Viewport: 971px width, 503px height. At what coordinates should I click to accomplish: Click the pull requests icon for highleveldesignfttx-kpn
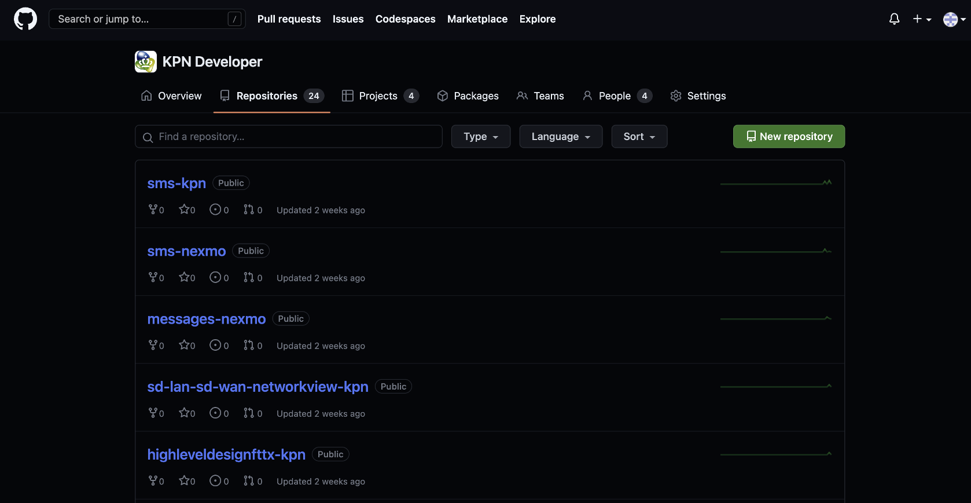[x=249, y=480]
